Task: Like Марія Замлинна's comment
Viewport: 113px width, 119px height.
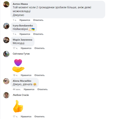Action: (26, 48)
